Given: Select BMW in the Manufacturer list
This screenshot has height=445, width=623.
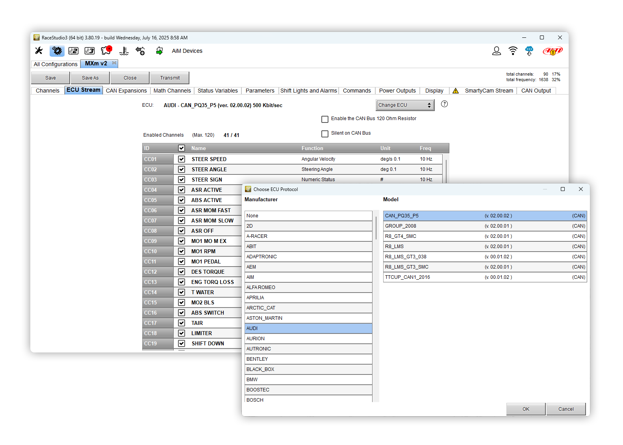Looking at the screenshot, I should point(308,380).
